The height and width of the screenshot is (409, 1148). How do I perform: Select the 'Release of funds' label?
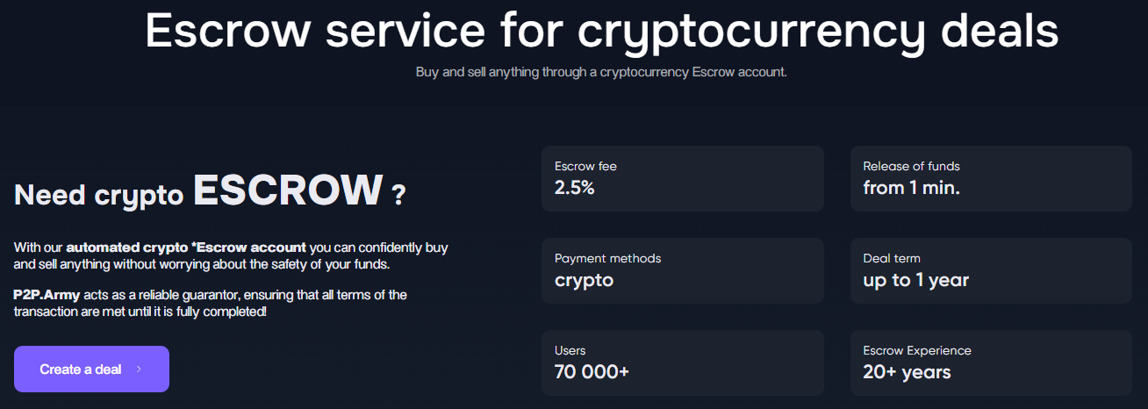coord(911,166)
